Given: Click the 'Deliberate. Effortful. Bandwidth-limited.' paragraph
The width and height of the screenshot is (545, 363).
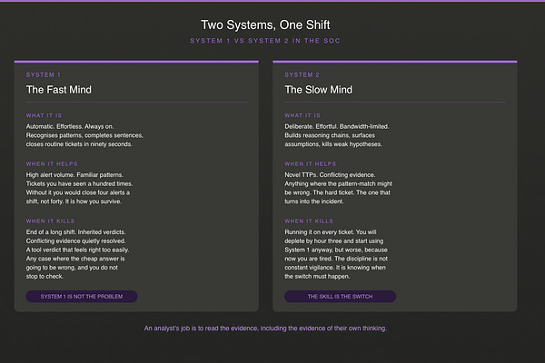Looking at the screenshot, I should (x=337, y=135).
